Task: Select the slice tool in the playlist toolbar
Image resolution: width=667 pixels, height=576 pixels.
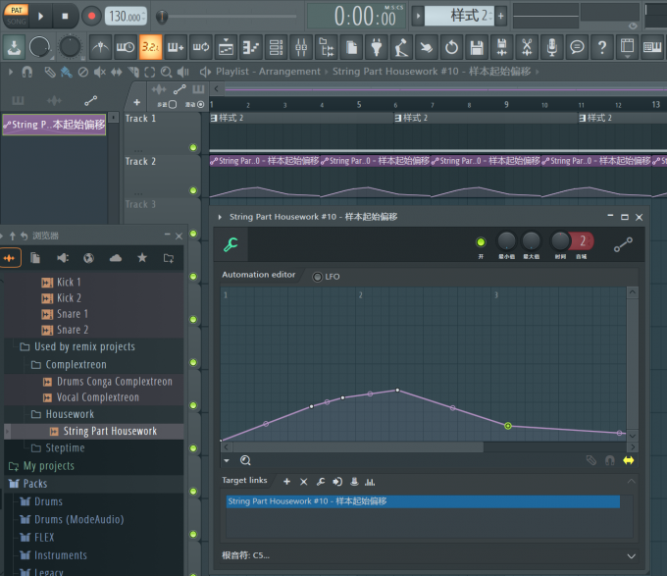Action: [133, 72]
